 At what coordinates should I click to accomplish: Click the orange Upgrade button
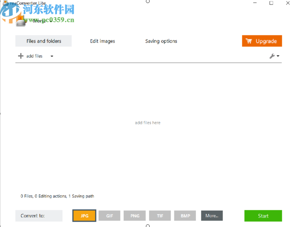[x=262, y=41]
